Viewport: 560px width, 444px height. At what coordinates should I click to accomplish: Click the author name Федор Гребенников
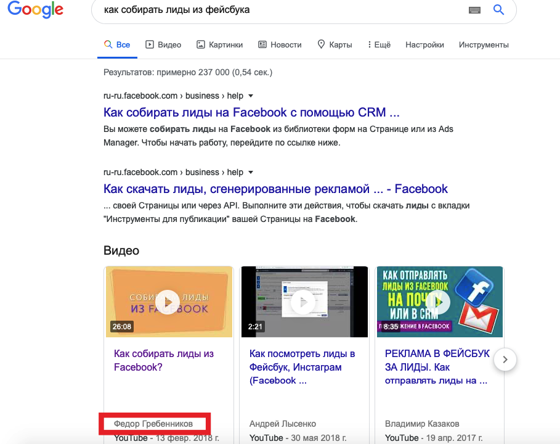pos(153,424)
